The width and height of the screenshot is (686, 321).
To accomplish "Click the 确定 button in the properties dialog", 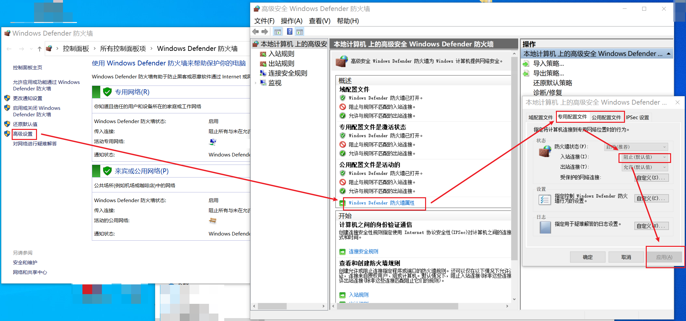I will [588, 257].
